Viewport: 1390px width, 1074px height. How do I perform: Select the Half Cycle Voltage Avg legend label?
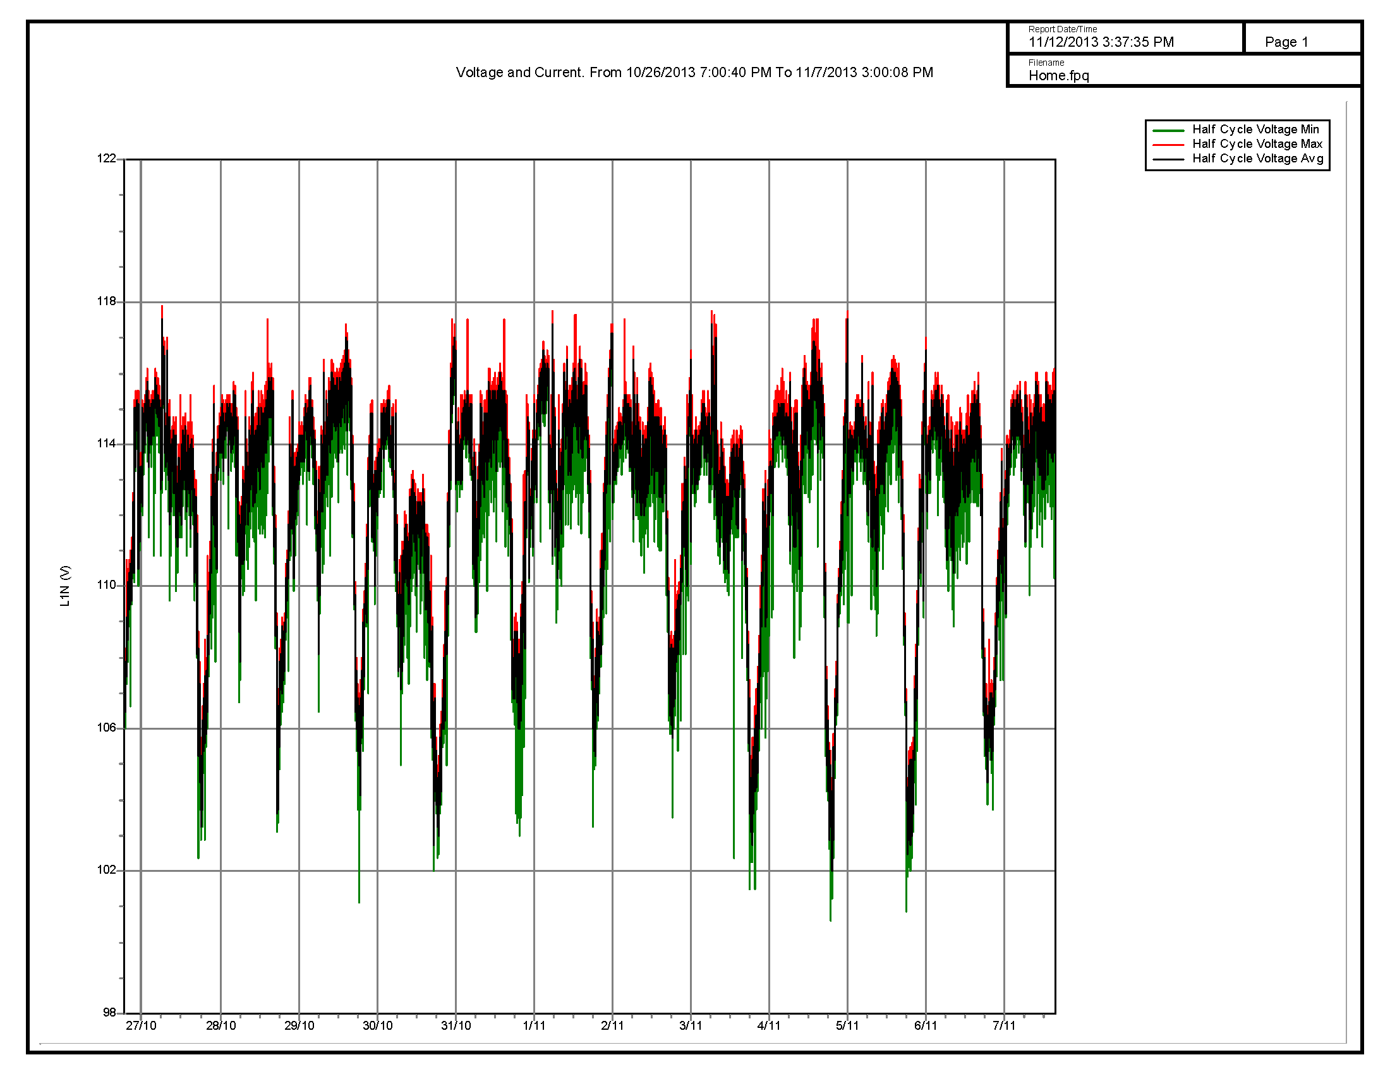(x=1257, y=159)
